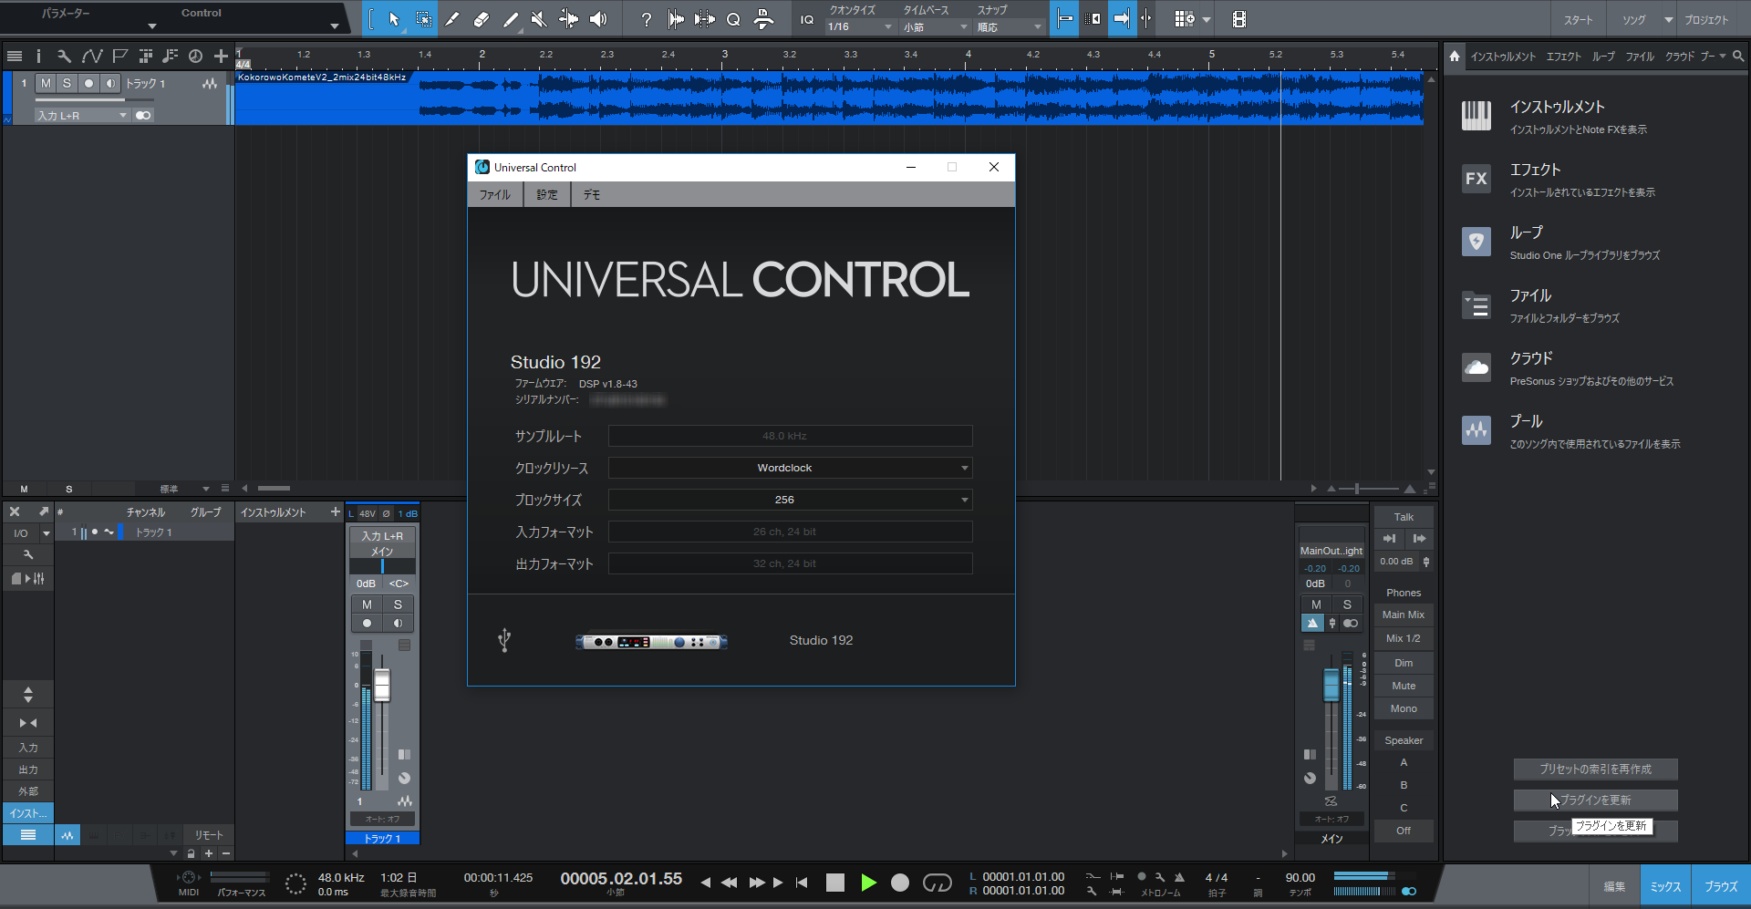The height and width of the screenshot is (909, 1751).
Task: Select the Paint pencil tool
Action: click(511, 19)
